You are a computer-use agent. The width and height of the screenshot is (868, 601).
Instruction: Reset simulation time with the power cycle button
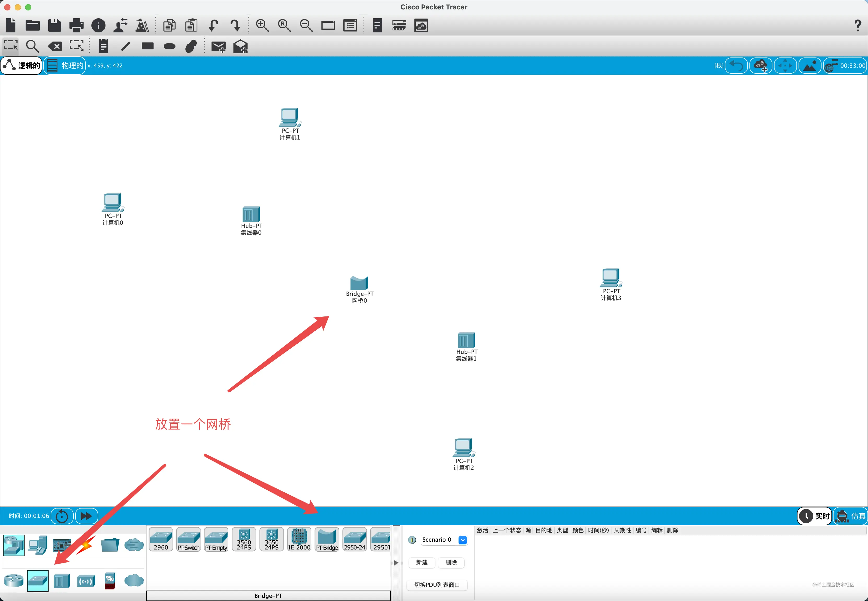pyautogui.click(x=62, y=516)
